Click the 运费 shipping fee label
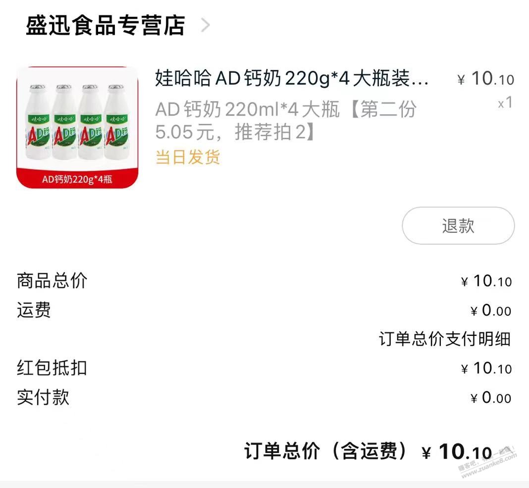Viewport: 529px width, 488px height. coord(34,311)
